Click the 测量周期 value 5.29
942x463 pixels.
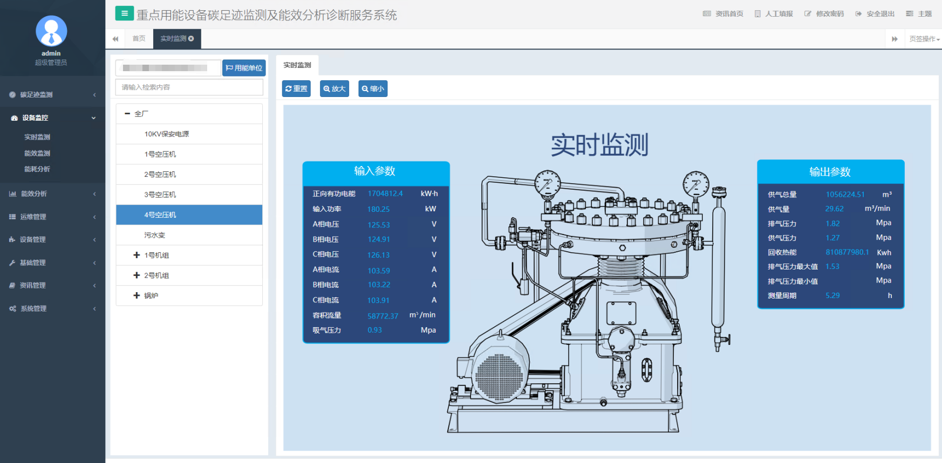pyautogui.click(x=832, y=296)
